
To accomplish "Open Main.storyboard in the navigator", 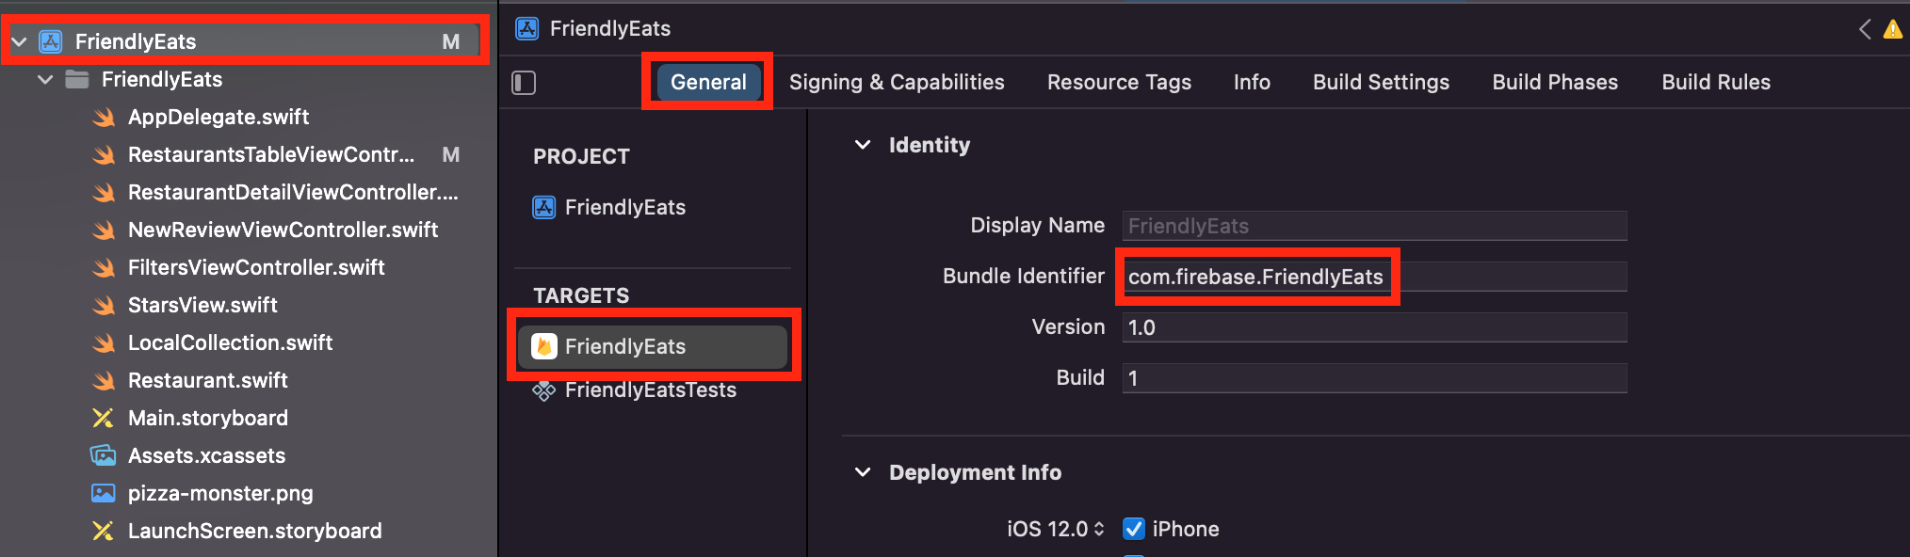I will pos(208,418).
